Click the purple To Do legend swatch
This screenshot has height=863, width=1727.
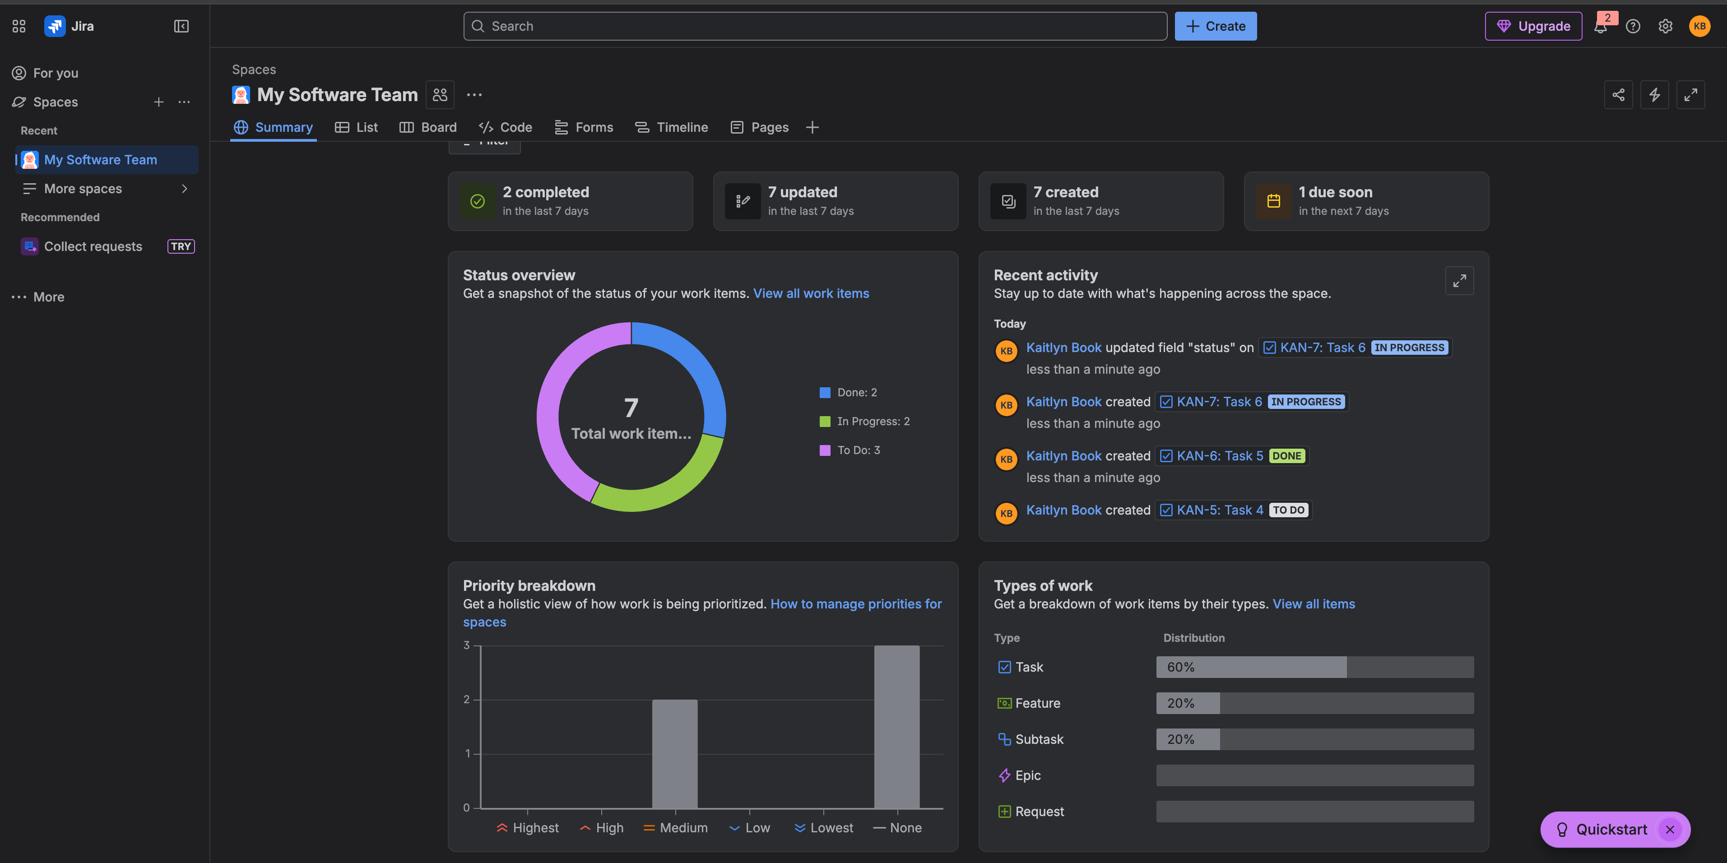pos(825,450)
